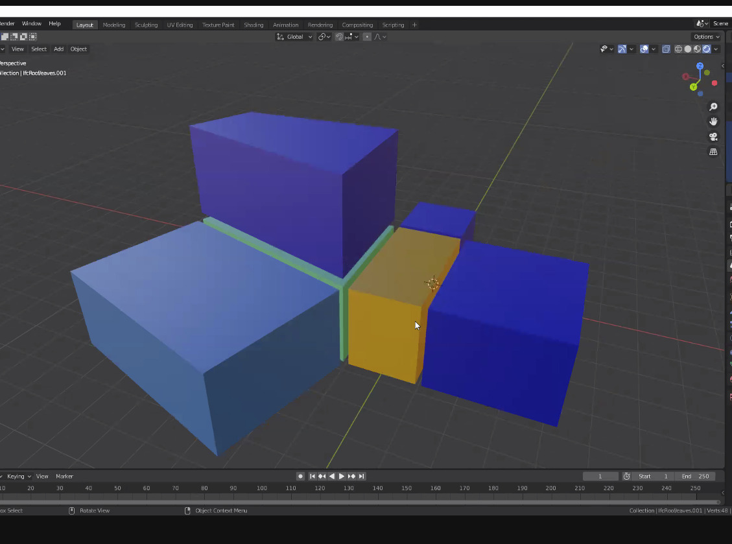
Task: Open the timeline View menu
Action: click(x=42, y=477)
